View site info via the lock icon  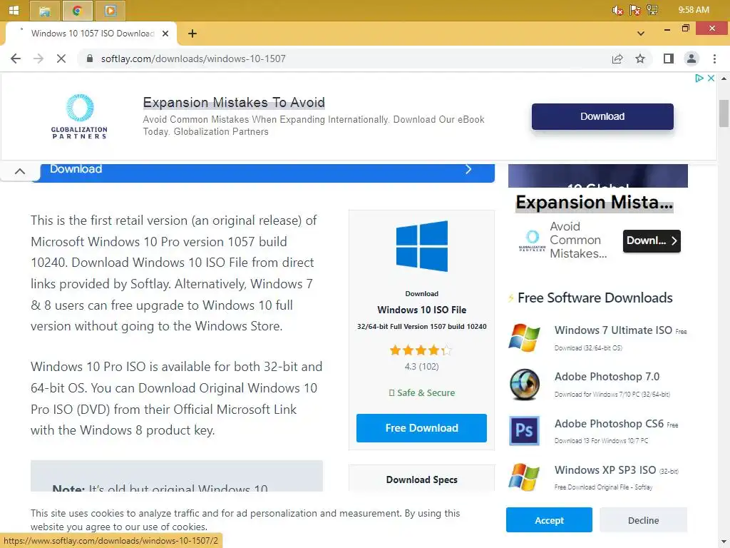[91, 59]
